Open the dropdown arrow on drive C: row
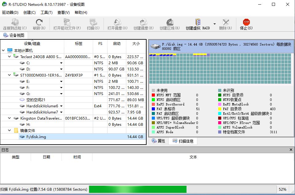295x195 pixels. 61,63
